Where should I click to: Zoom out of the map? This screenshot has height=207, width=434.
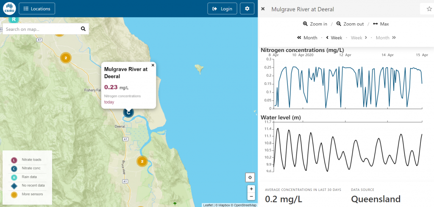(x=251, y=196)
